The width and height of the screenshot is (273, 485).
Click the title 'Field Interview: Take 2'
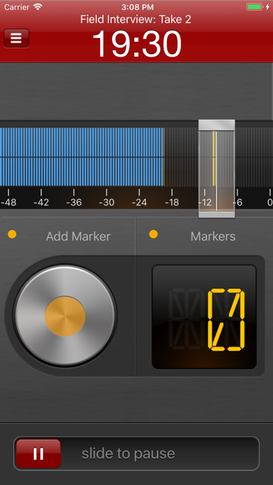(136, 20)
